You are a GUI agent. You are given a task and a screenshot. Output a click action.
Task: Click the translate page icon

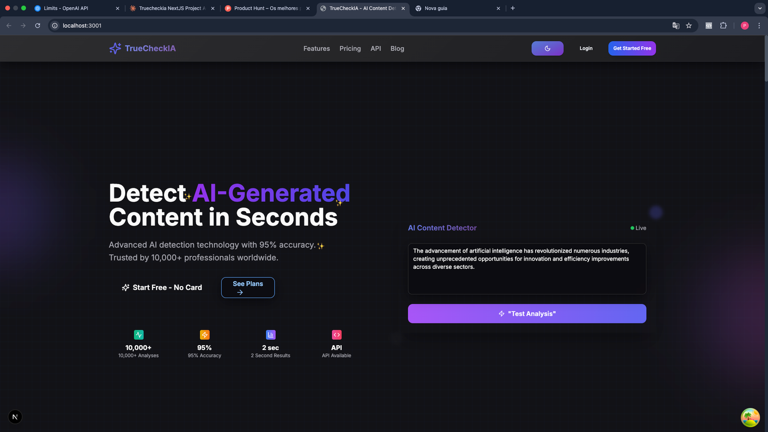coord(676,25)
